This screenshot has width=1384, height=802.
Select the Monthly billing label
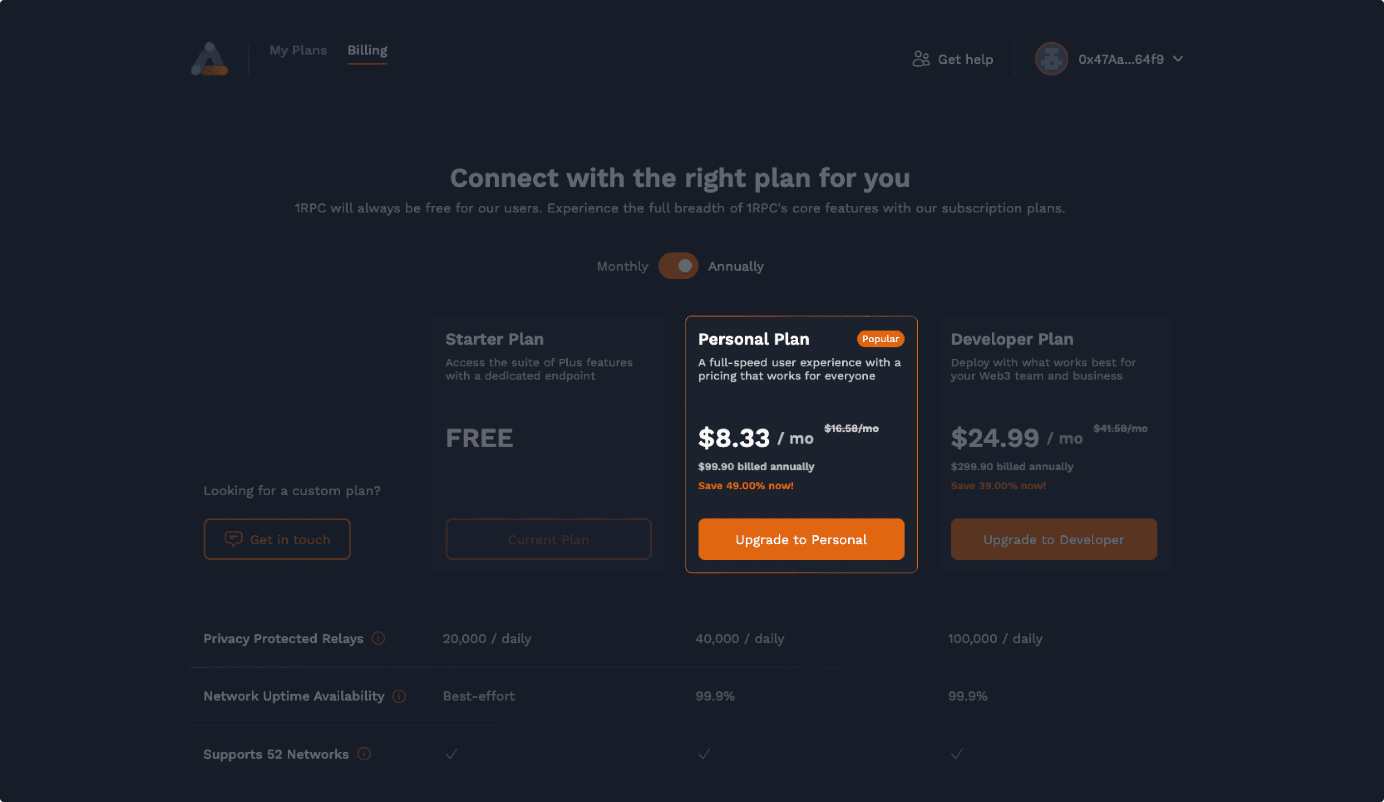pyautogui.click(x=622, y=266)
